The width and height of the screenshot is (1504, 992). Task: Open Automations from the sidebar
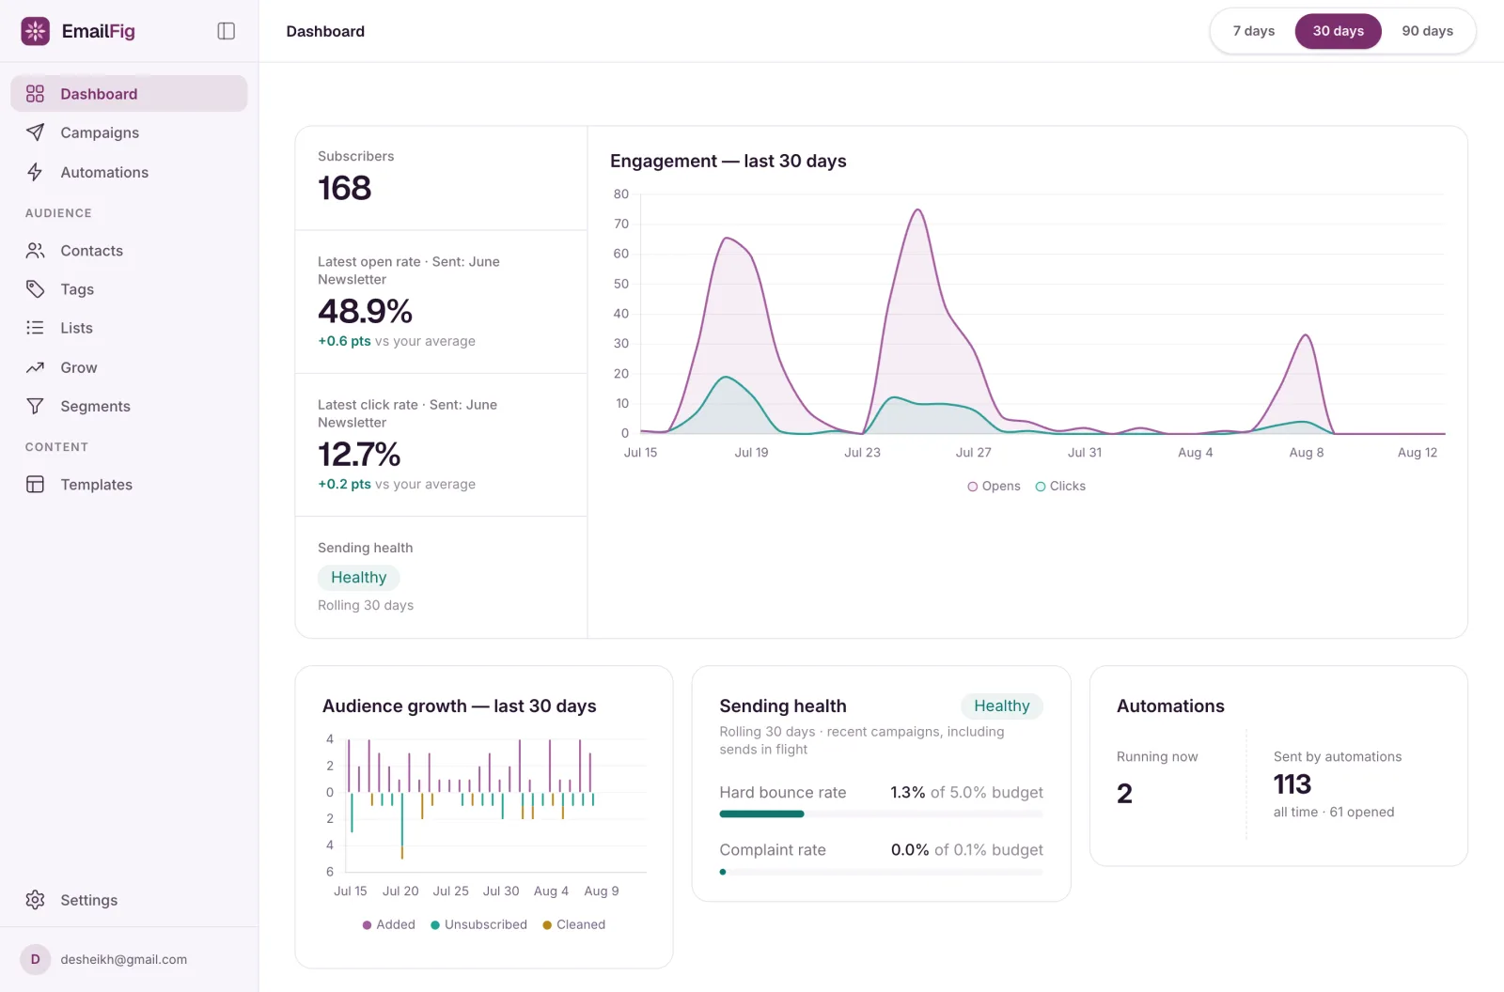[x=129, y=172]
